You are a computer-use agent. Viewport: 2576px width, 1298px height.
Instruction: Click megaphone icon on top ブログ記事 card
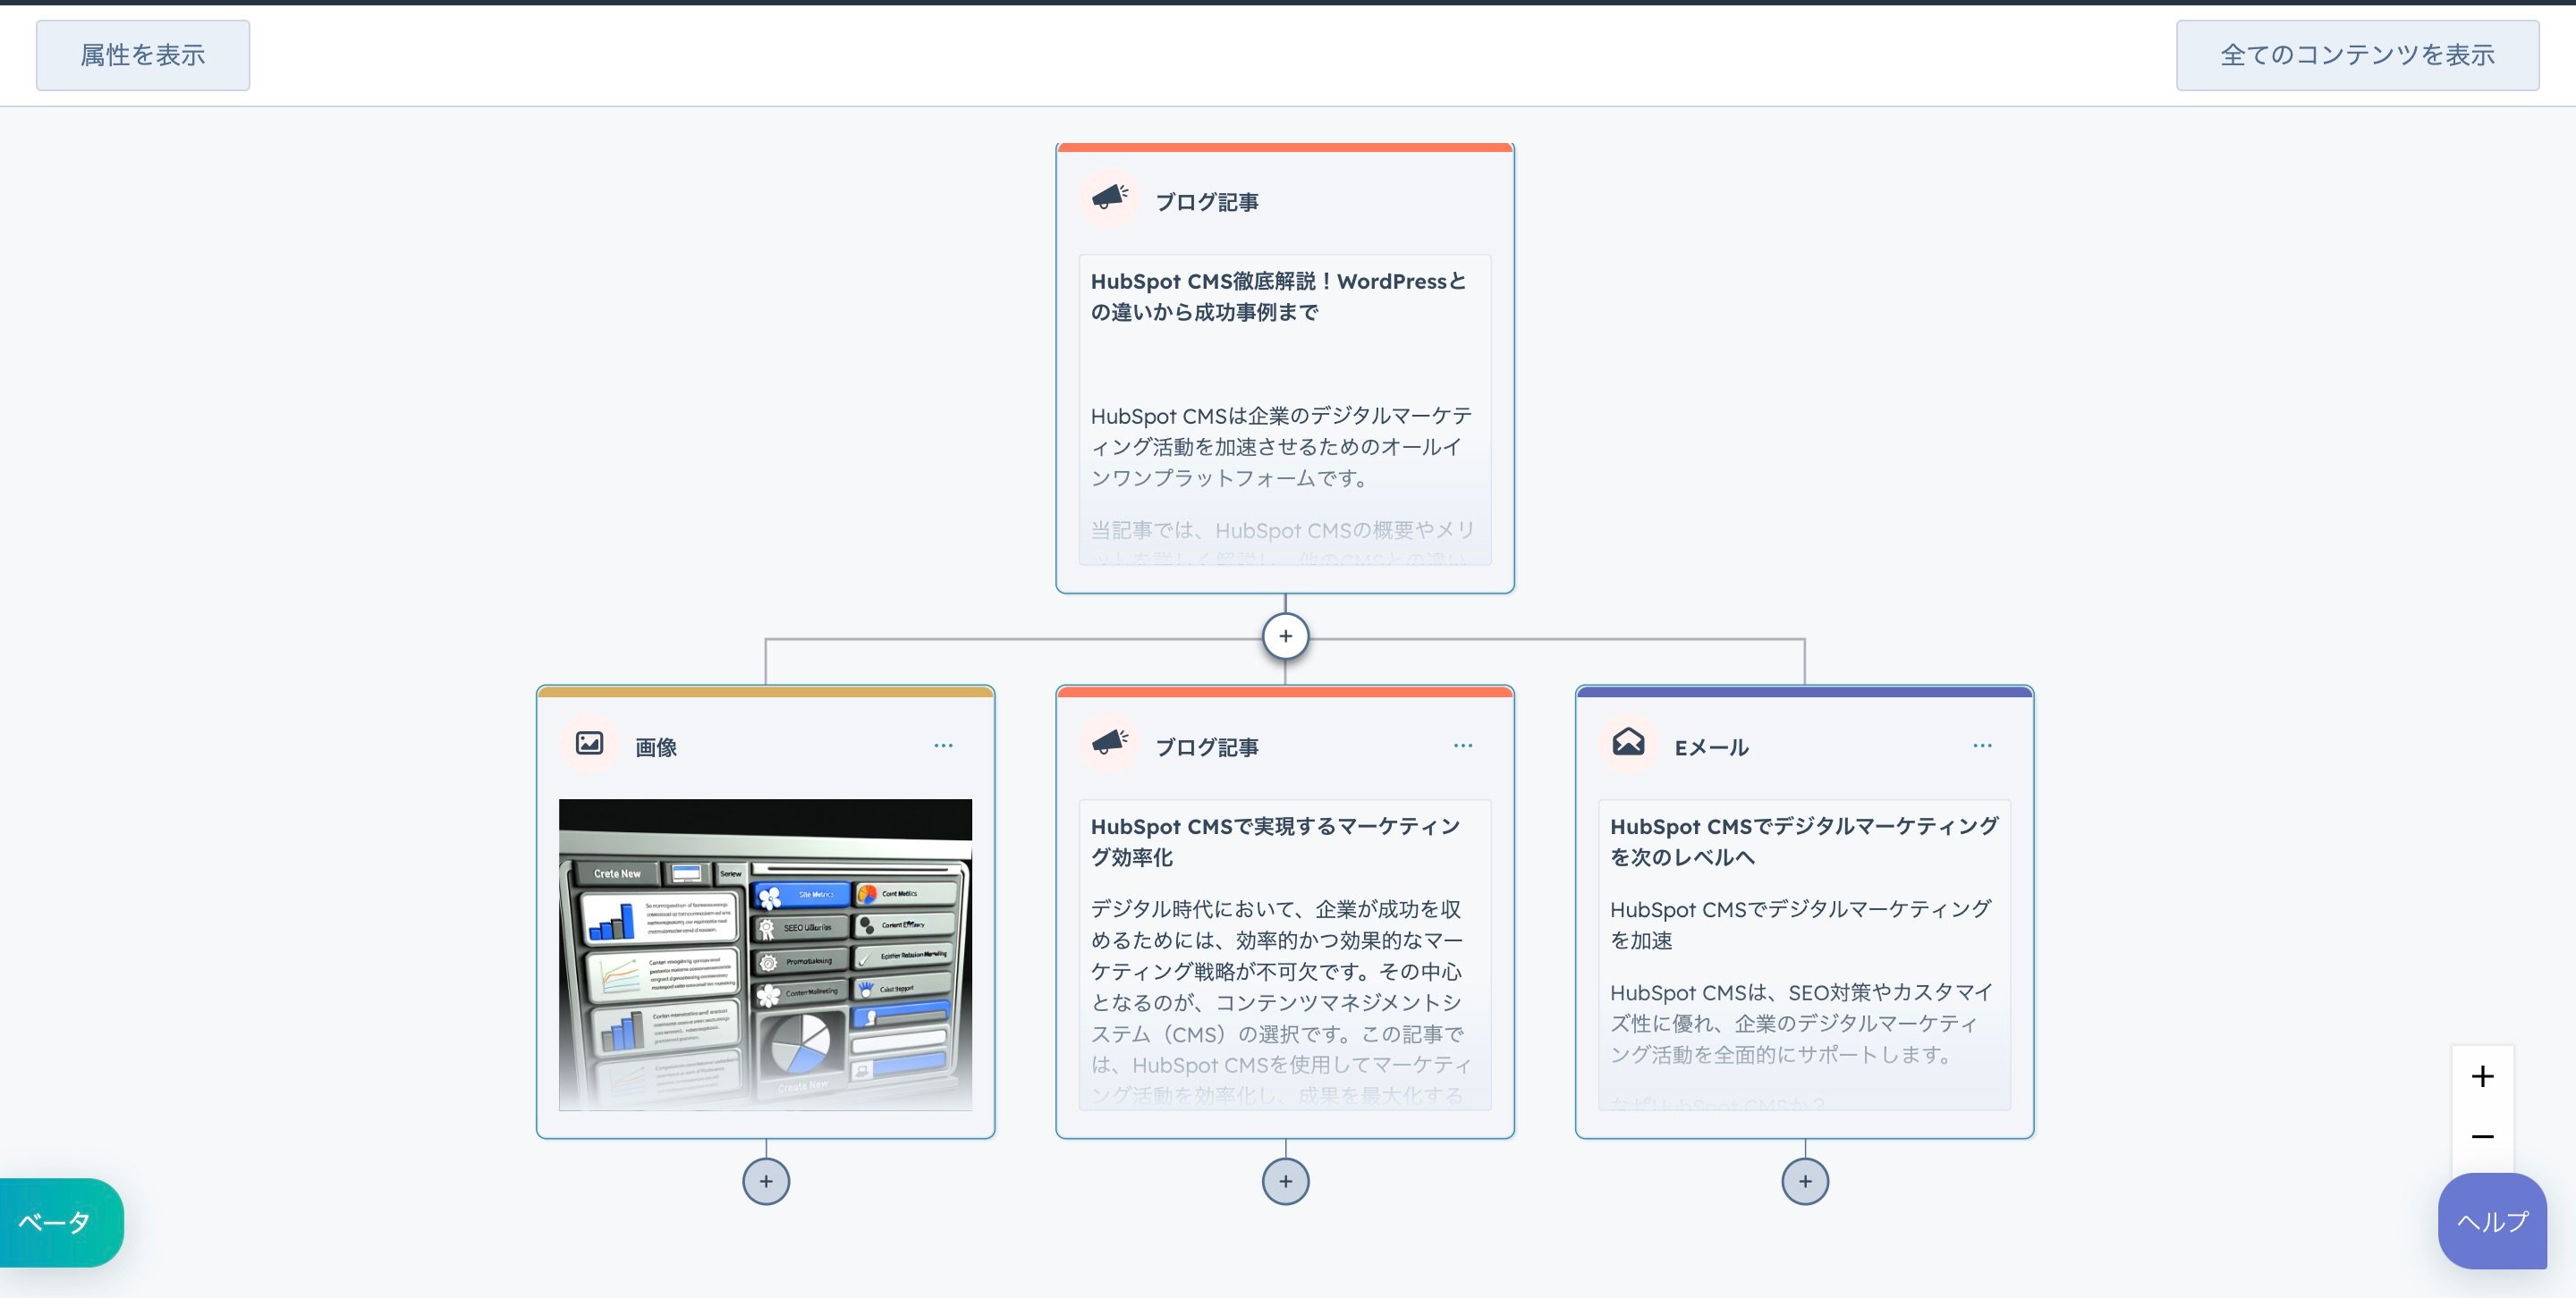1109,198
